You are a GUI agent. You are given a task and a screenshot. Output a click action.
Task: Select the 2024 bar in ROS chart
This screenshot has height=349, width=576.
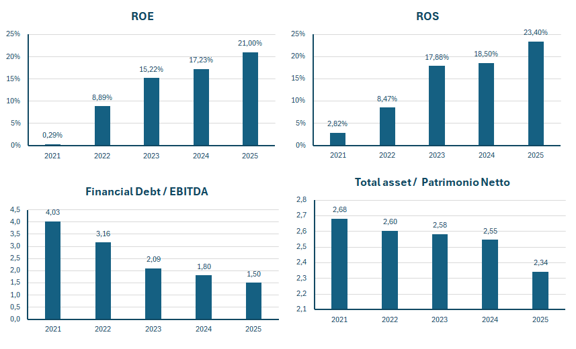coord(486,104)
